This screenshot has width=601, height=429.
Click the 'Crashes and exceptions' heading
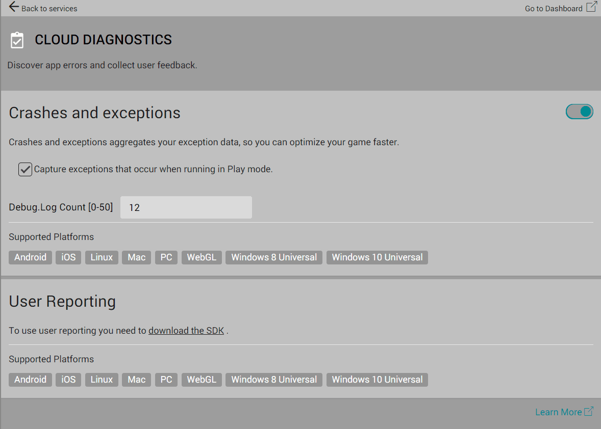(94, 113)
